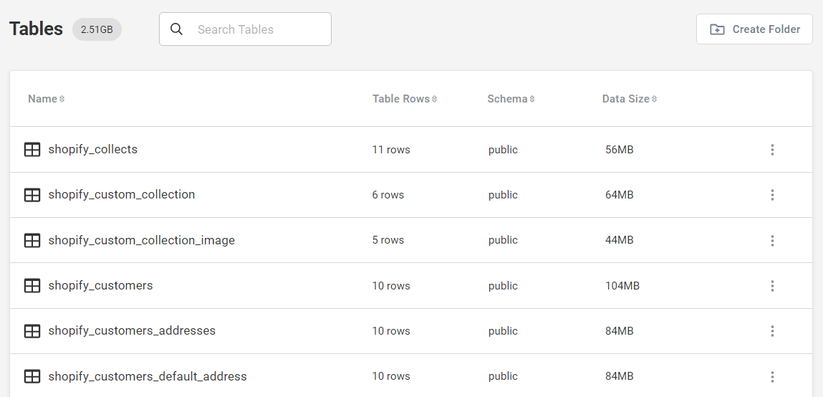This screenshot has height=397, width=823.
Task: Open the shopify_customers_addresses table
Action: click(132, 330)
